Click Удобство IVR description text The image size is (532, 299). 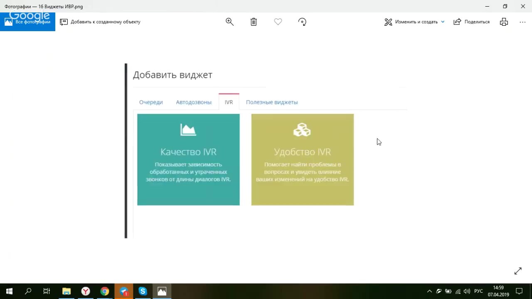tap(303, 172)
